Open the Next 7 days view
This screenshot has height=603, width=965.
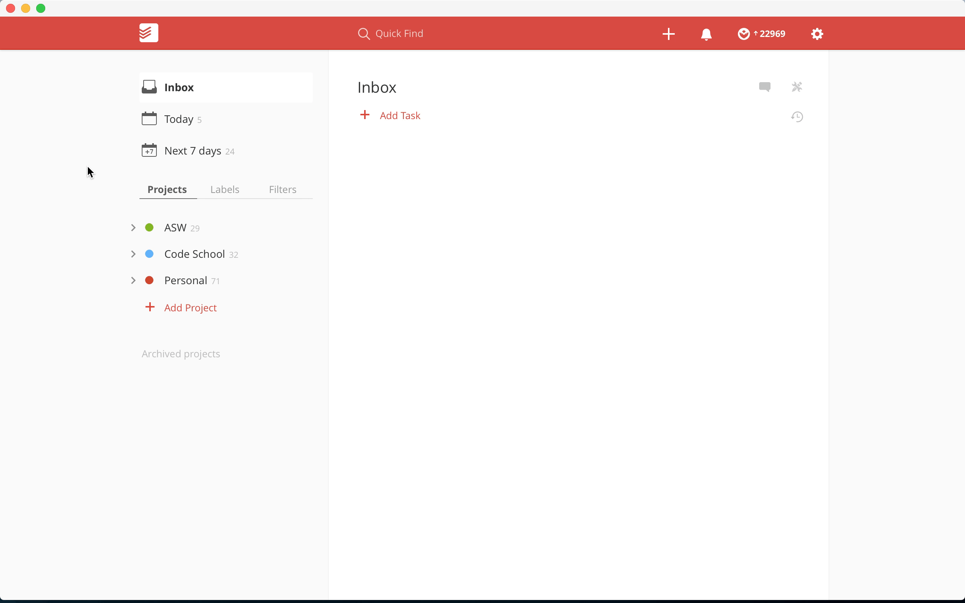coord(193,151)
